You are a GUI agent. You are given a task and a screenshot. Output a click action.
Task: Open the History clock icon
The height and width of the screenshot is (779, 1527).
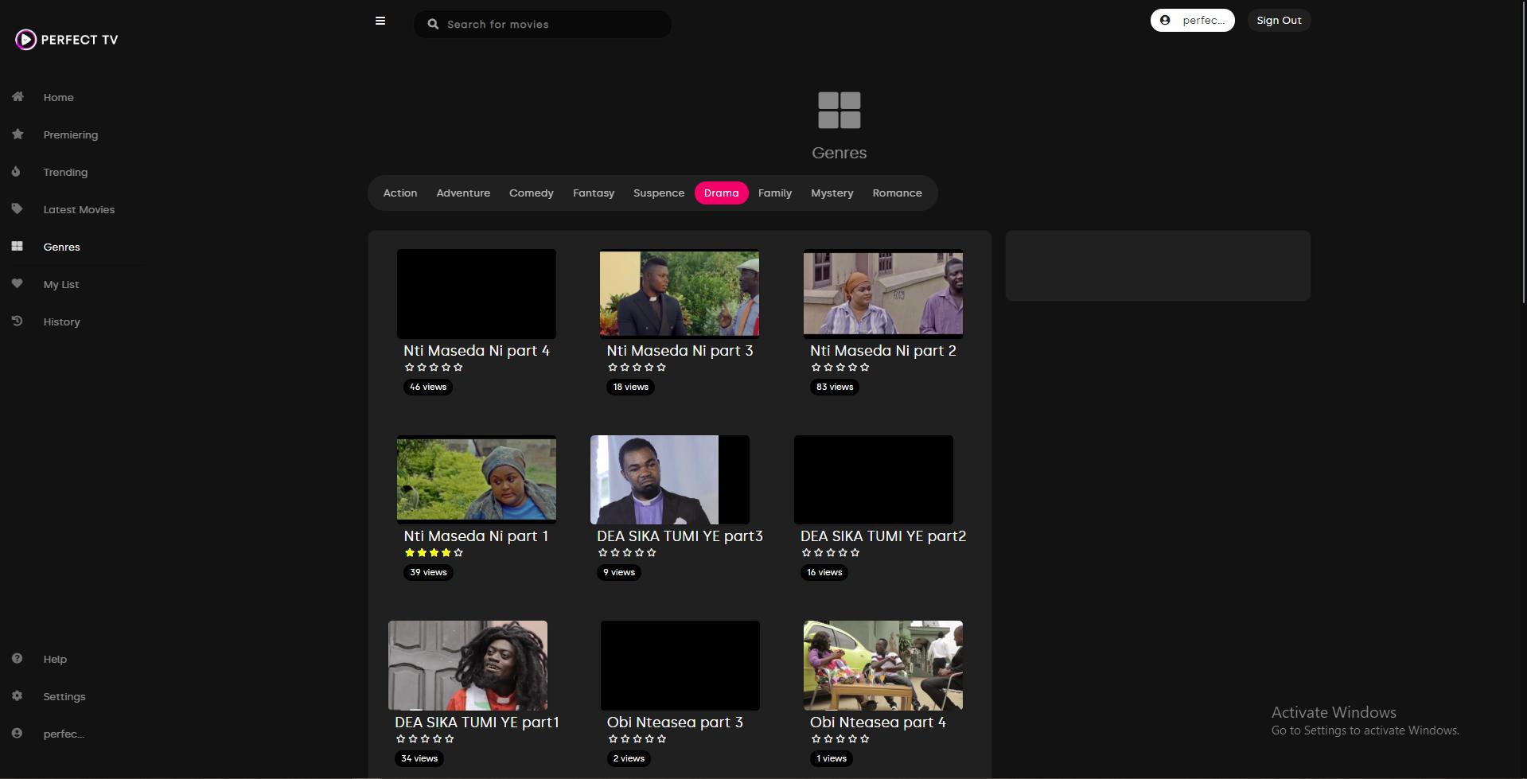pyautogui.click(x=17, y=321)
